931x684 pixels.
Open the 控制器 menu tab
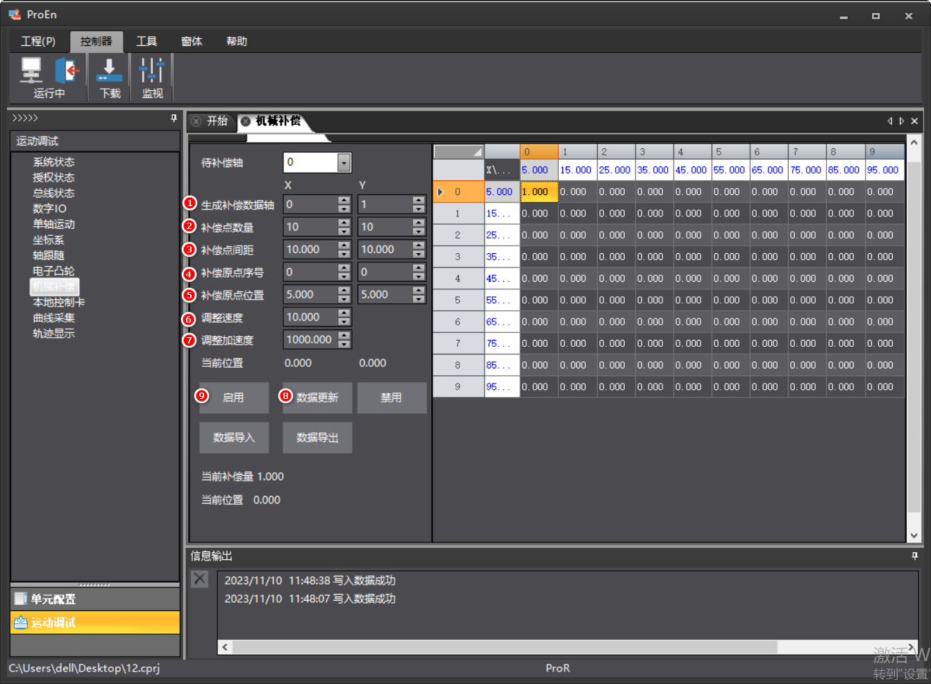(x=97, y=42)
